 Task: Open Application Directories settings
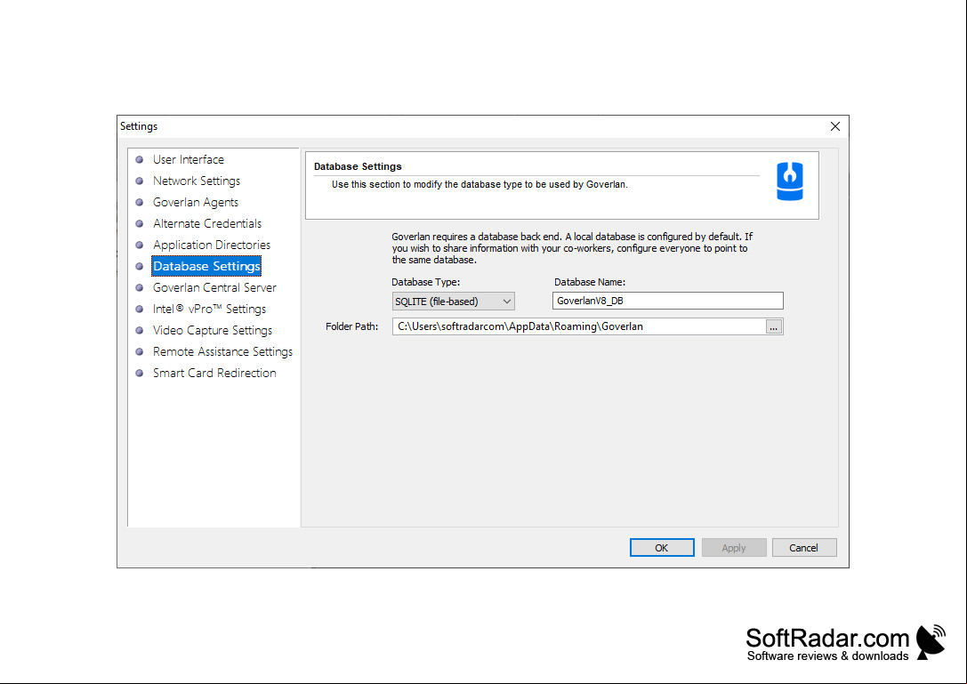point(212,245)
